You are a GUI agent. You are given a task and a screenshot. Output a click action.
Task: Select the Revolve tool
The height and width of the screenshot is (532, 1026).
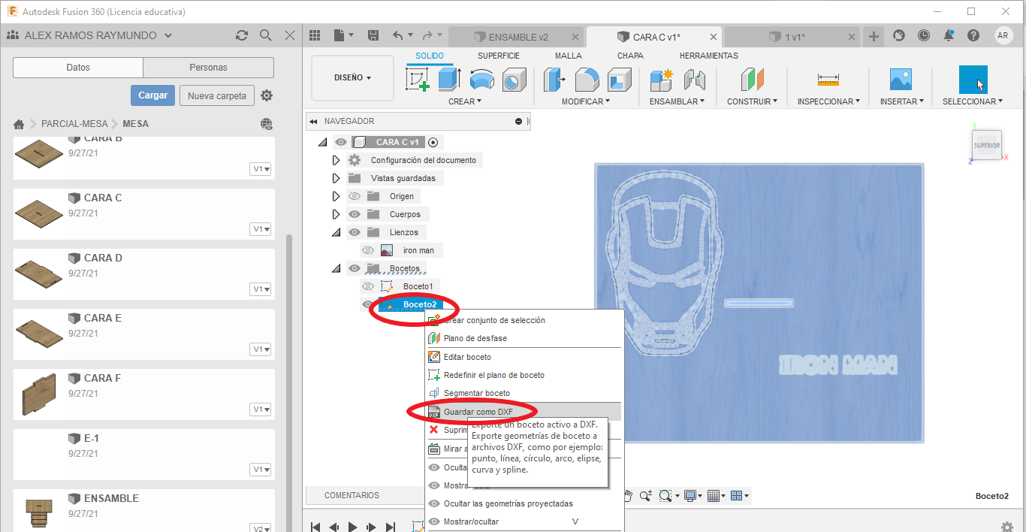pos(481,79)
